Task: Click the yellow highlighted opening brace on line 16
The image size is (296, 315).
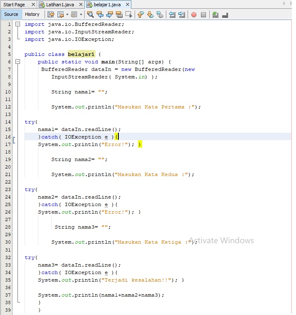Action: pyautogui.click(x=116, y=137)
